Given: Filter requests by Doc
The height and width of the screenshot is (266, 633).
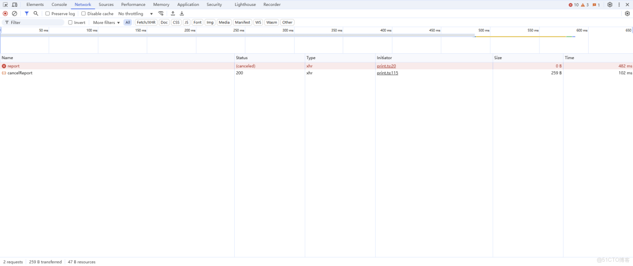Looking at the screenshot, I should tap(164, 22).
